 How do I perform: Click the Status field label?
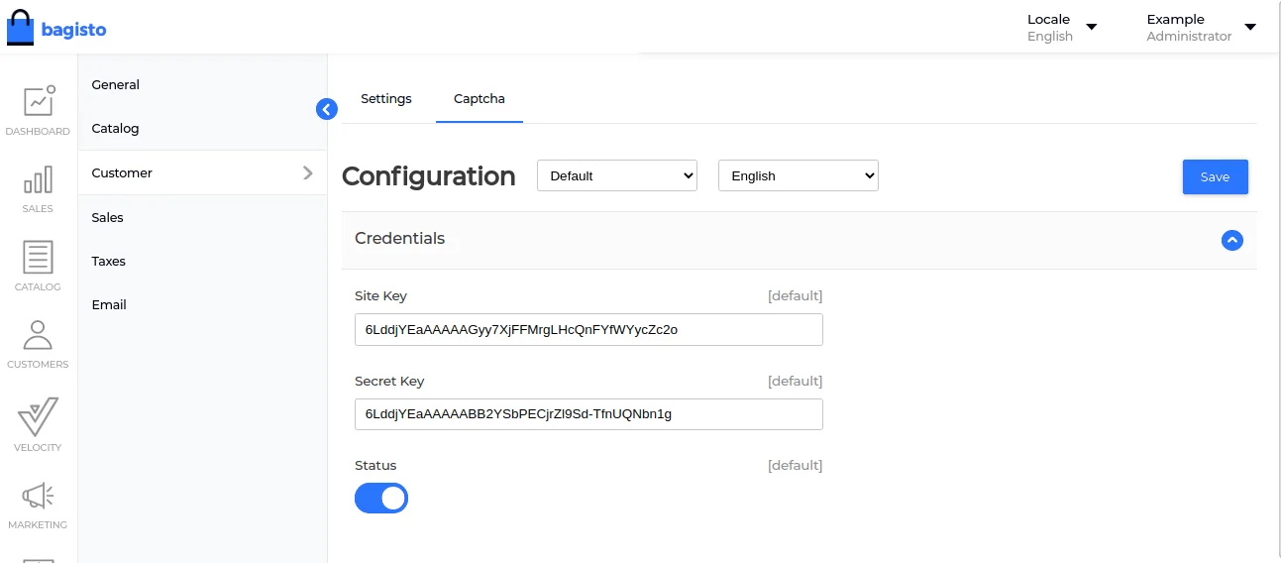point(375,466)
